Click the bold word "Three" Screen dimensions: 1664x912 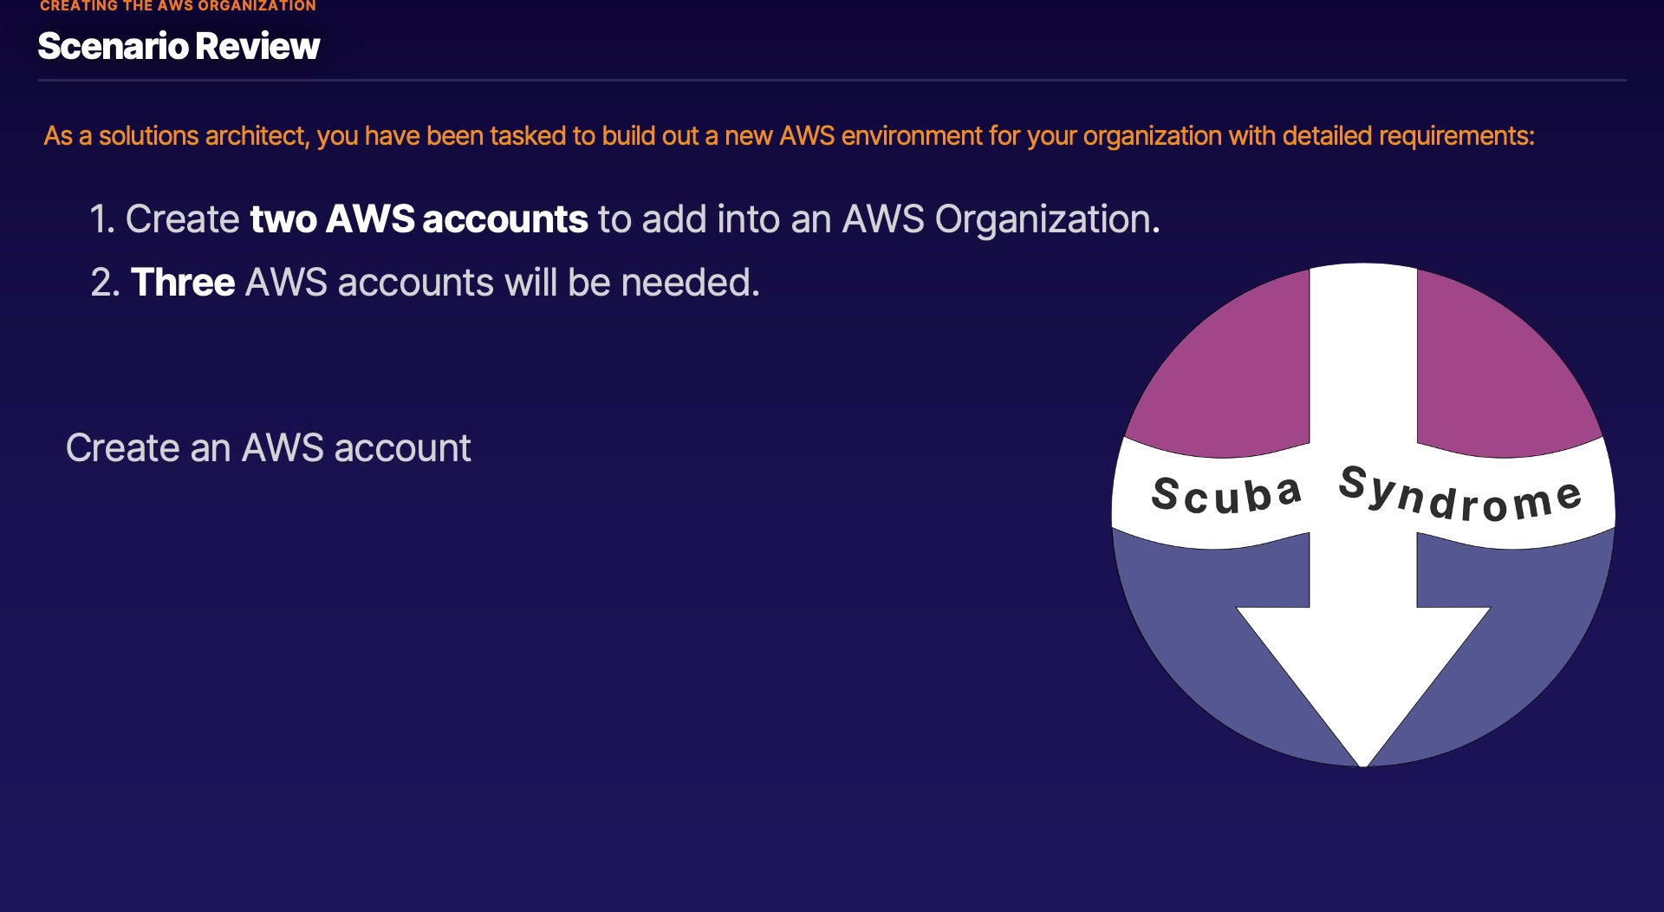[183, 283]
